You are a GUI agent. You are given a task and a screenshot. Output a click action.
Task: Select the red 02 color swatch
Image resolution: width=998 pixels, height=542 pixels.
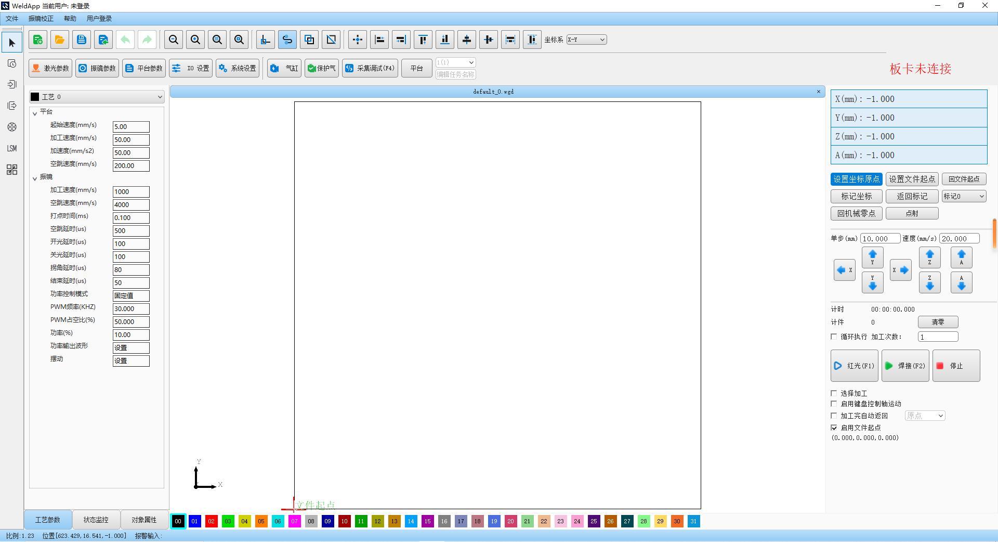212,521
